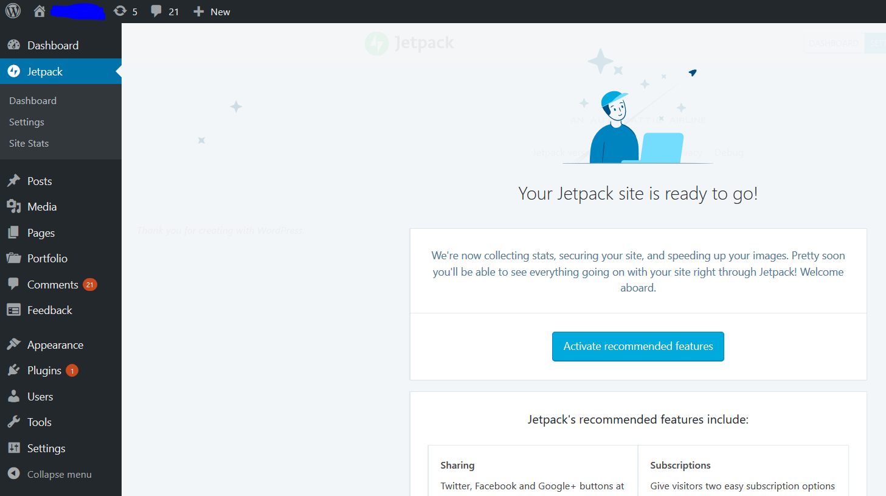
Task: Open Jetpack submenu Dashboard
Action: [x=33, y=100]
